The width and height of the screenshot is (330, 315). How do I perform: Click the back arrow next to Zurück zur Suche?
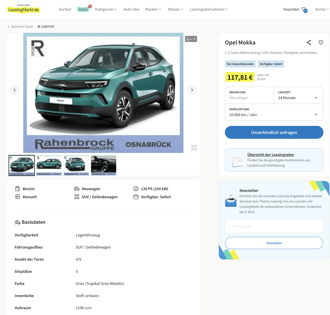tap(8, 27)
